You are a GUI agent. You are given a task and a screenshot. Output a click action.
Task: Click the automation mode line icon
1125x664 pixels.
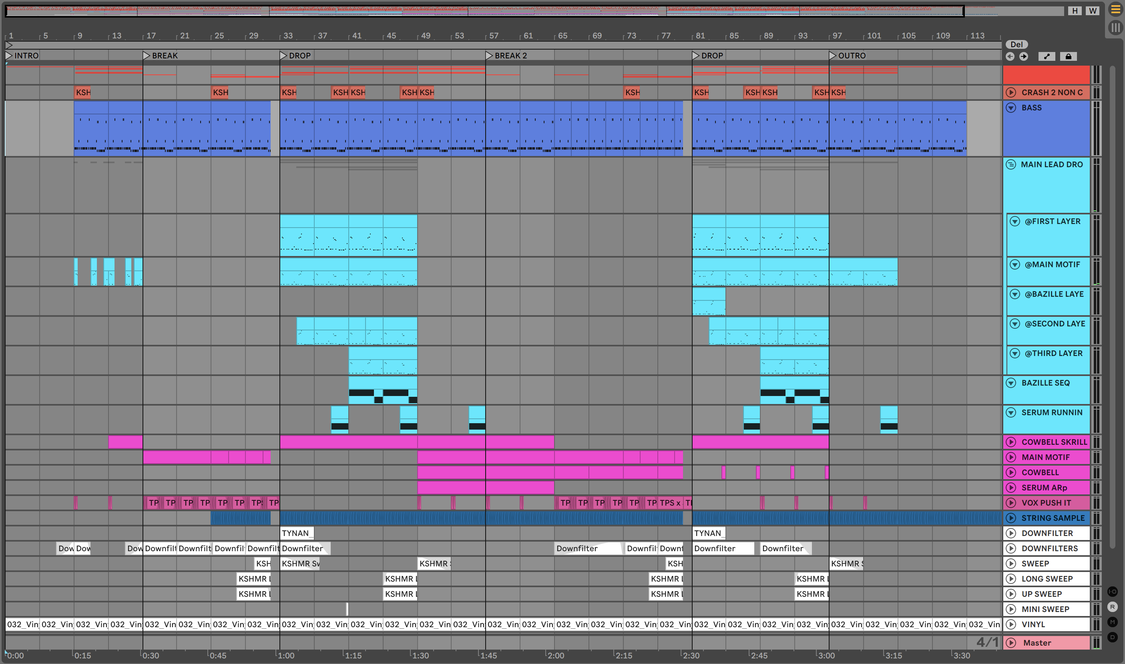(1047, 56)
